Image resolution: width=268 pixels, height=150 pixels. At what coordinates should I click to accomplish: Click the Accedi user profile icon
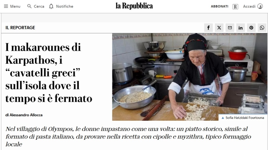coord(260,6)
